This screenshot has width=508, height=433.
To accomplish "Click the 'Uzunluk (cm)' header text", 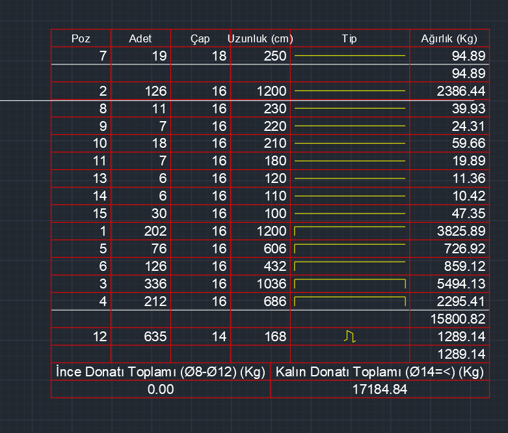I will (260, 39).
